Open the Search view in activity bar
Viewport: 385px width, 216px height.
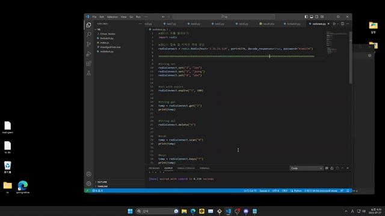click(88, 35)
